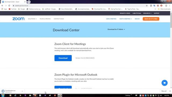Viewport: 172px width, 97px height.
Task: Open the Chrome three-dot menu
Action: coord(170,6)
